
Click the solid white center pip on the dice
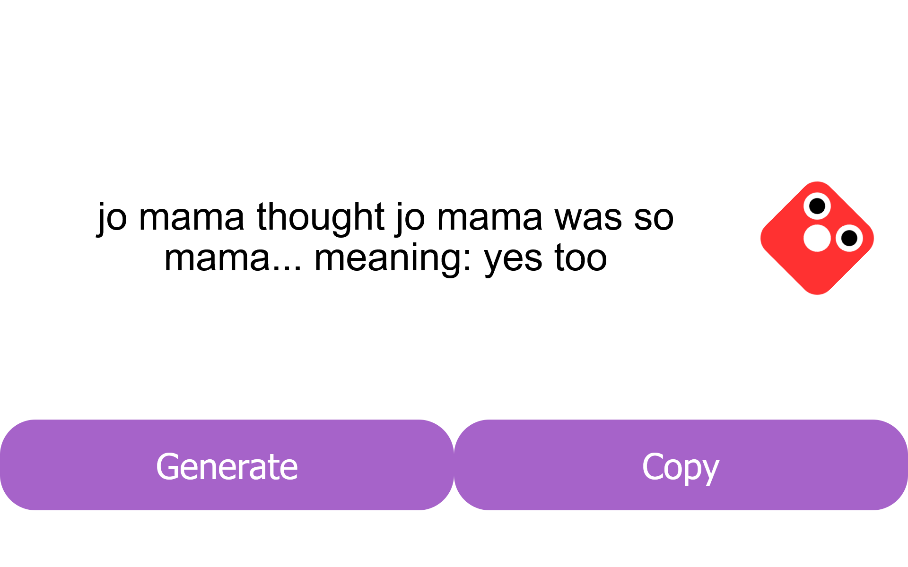coord(817,238)
